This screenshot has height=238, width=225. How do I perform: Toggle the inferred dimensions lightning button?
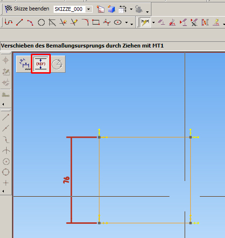145,22
